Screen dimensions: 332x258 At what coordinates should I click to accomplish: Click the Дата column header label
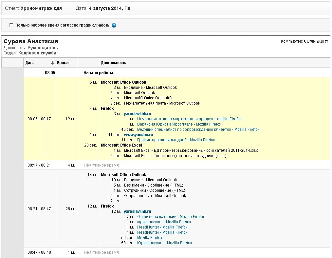point(29,63)
